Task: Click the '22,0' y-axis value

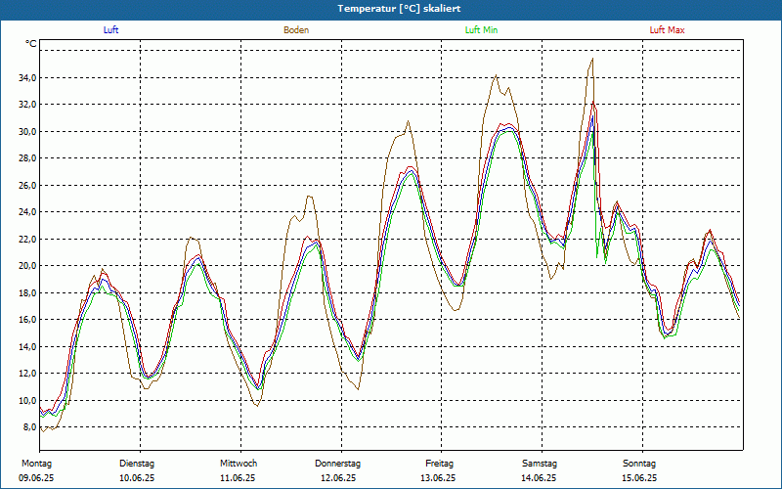Action: [27, 239]
